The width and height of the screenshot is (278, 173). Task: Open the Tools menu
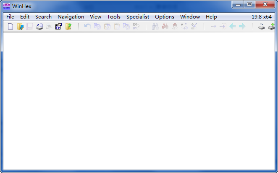click(x=114, y=17)
